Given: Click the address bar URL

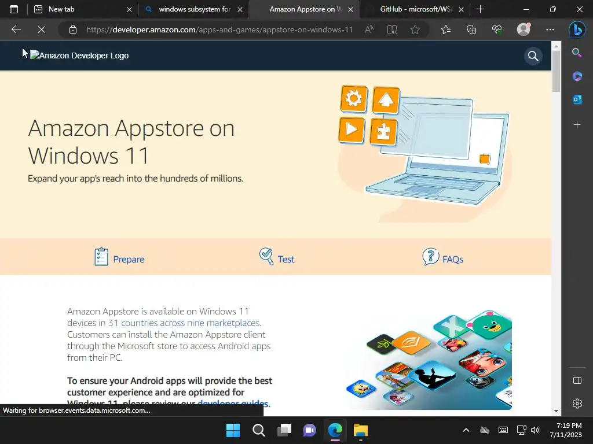Looking at the screenshot, I should (219, 29).
